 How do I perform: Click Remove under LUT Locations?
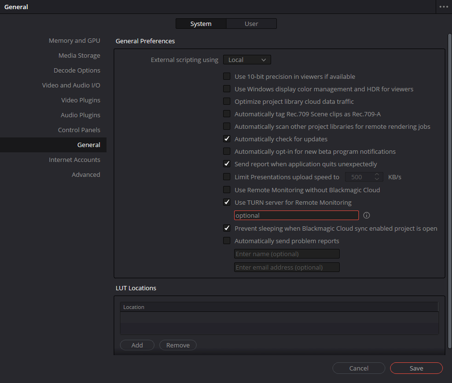[x=178, y=345]
